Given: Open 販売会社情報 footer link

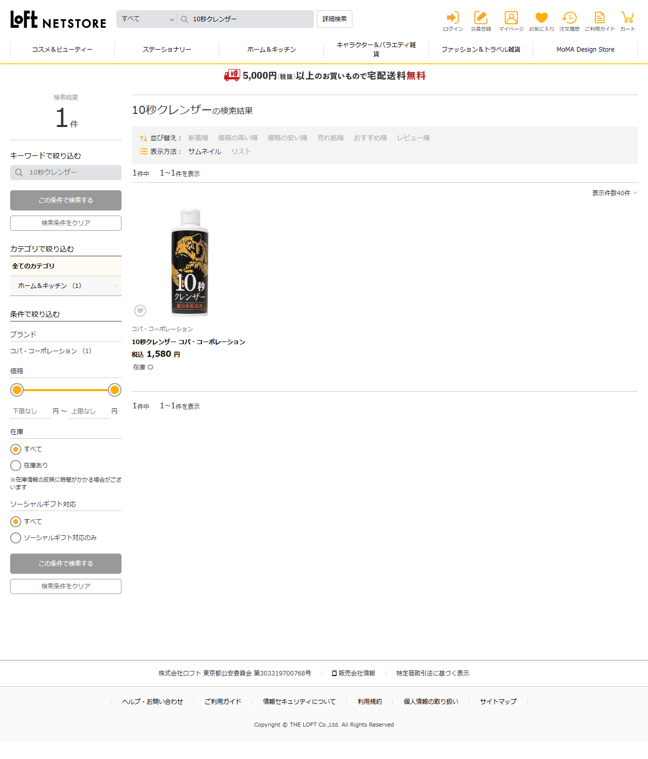Looking at the screenshot, I should 353,673.
